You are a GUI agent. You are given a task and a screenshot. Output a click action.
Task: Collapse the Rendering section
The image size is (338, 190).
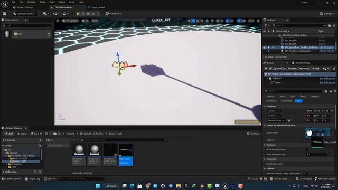point(265,145)
